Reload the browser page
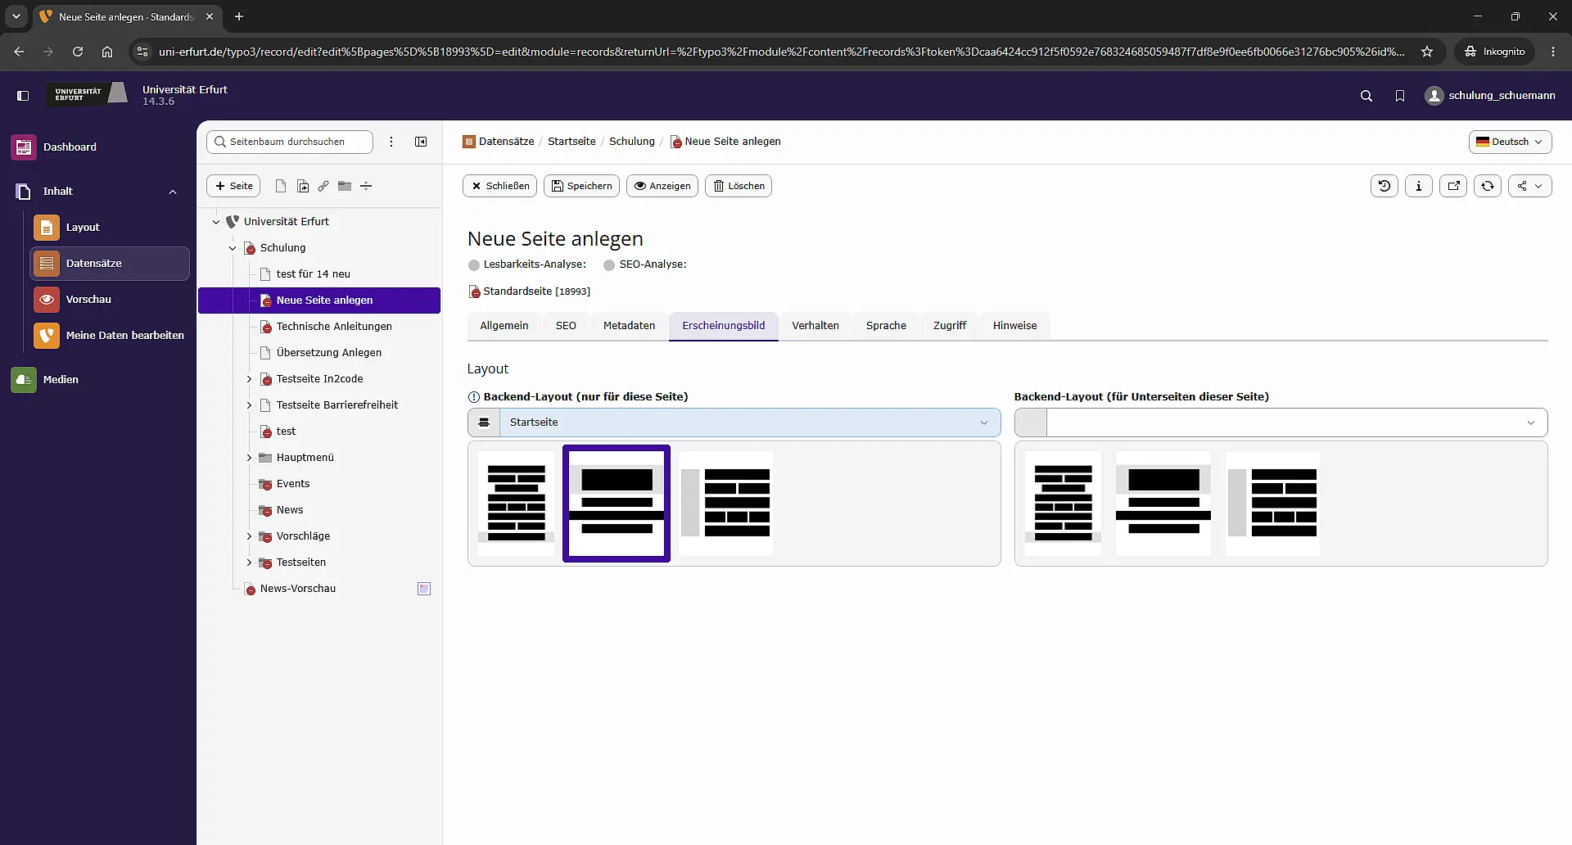 78,52
